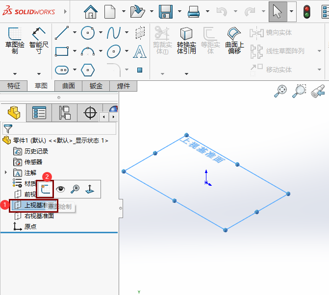Image resolution: width=329 pixels, height=295 pixels.
Task: Click Zoom to selection in context toolbar
Action: (x=75, y=189)
